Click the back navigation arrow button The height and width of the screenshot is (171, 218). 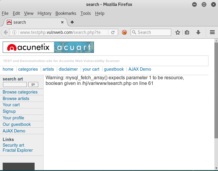[6, 32]
